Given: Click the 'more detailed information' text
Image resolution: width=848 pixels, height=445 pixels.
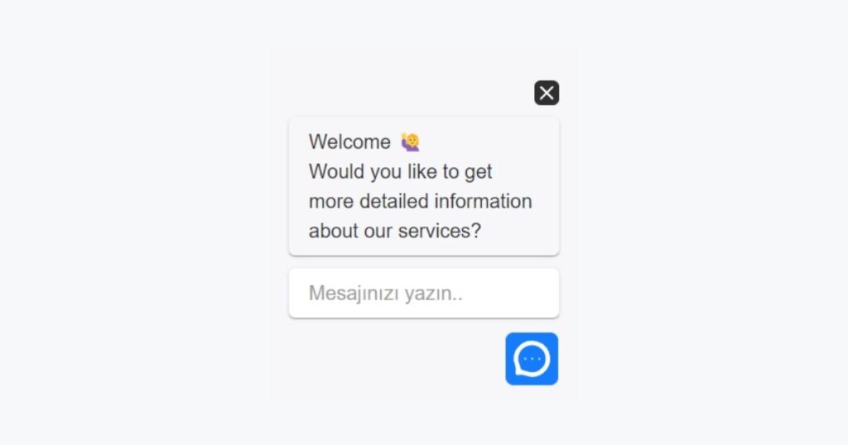Looking at the screenshot, I should click(420, 201).
